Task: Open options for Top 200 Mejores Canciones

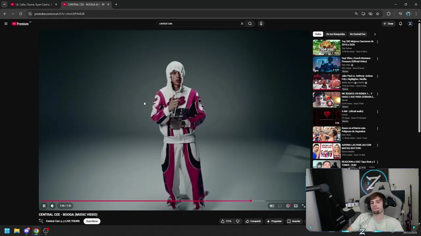Action: (x=377, y=42)
